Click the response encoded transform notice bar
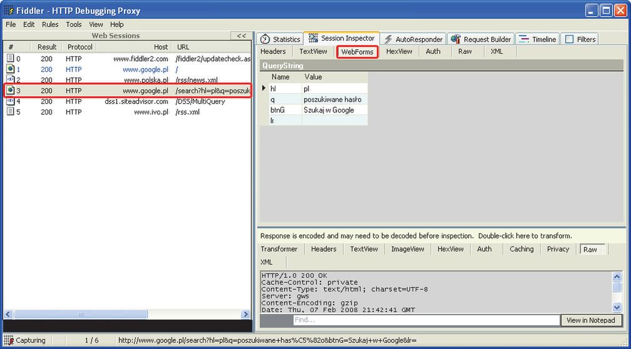 pyautogui.click(x=442, y=236)
